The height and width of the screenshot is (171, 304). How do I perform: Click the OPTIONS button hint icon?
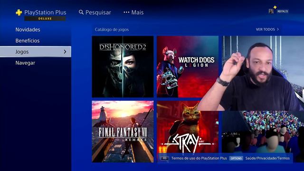pos(236,158)
